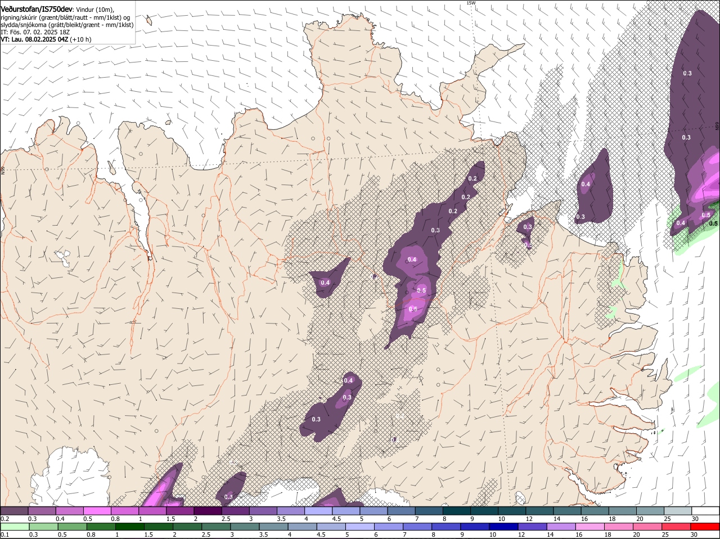Pick the rain legend swatch between 0.3 and 0.5
Viewport: 720px width, 539px height.
coord(43,527)
